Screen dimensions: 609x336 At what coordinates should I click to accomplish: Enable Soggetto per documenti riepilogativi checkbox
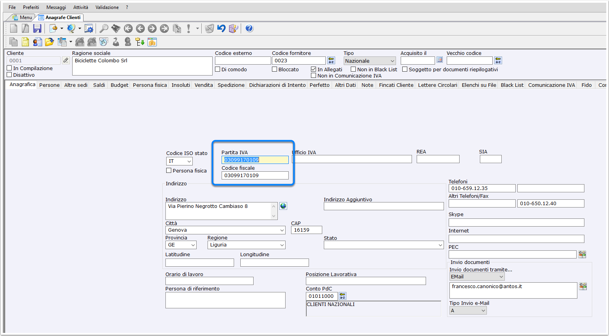(x=405, y=69)
